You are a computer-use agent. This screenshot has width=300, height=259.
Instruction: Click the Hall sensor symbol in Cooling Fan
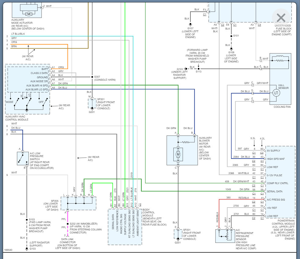(x=276, y=93)
